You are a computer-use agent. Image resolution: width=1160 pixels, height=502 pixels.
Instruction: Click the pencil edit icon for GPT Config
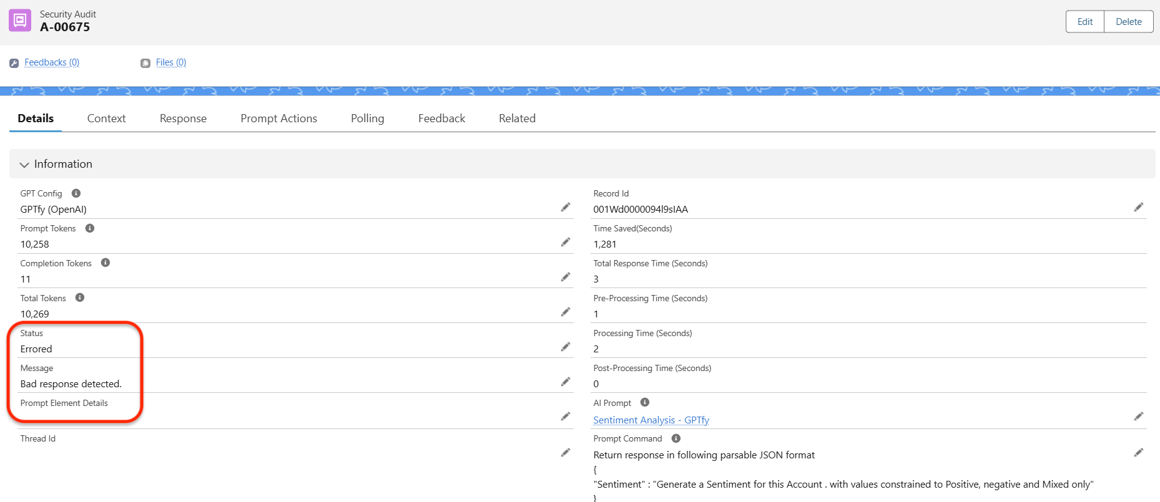(x=566, y=207)
